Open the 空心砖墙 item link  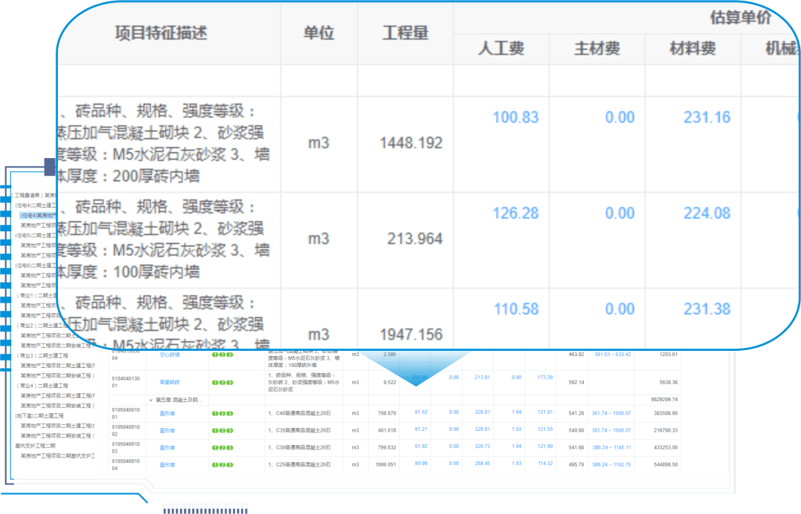click(170, 355)
